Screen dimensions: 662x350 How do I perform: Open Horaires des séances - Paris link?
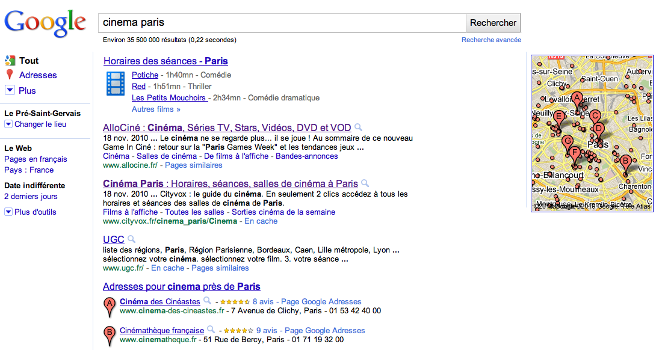click(x=165, y=61)
